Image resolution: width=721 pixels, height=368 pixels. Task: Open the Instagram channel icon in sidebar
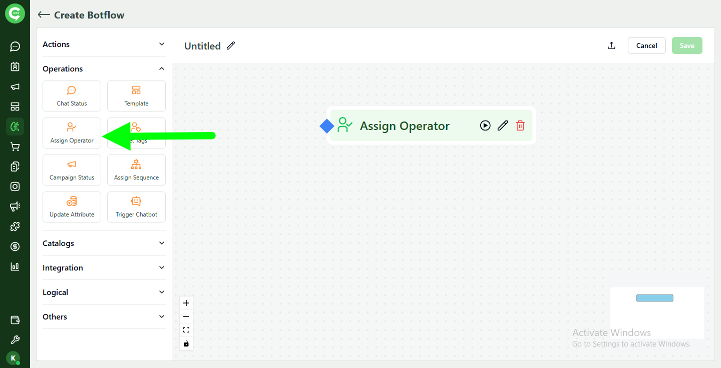pos(15,186)
